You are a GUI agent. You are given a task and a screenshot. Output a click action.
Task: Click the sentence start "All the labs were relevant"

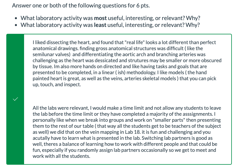60,108
